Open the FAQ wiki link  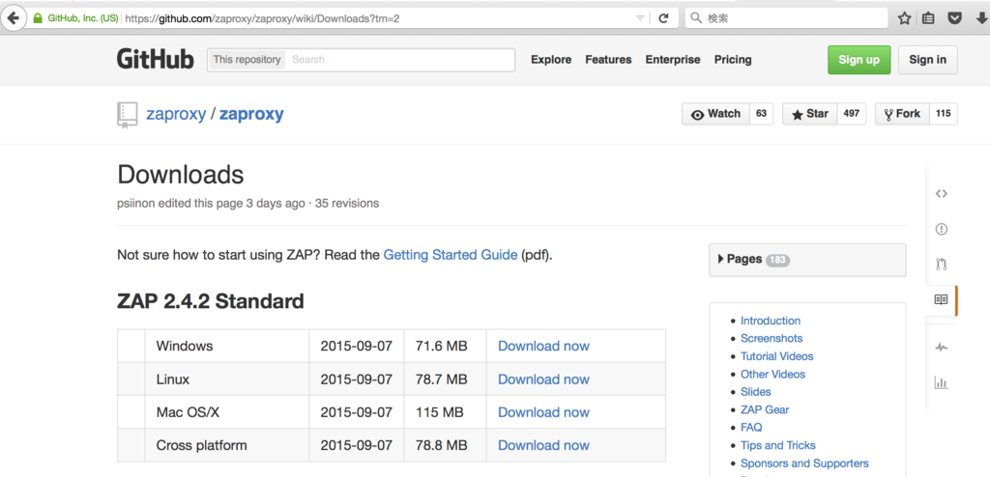[x=751, y=427]
